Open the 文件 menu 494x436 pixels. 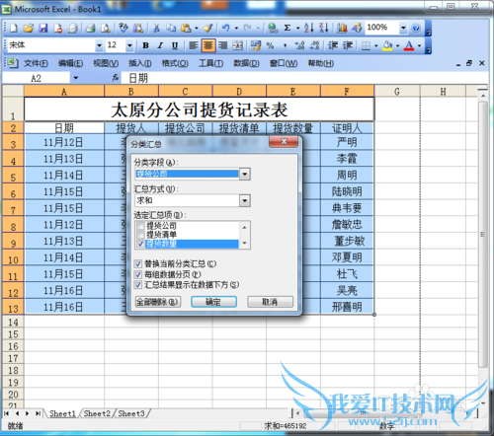coord(36,63)
